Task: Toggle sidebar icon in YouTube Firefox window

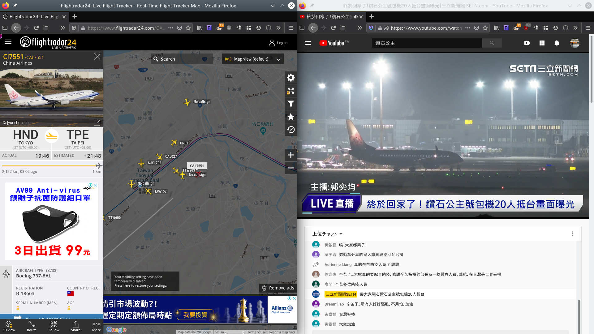Action: pos(302,28)
